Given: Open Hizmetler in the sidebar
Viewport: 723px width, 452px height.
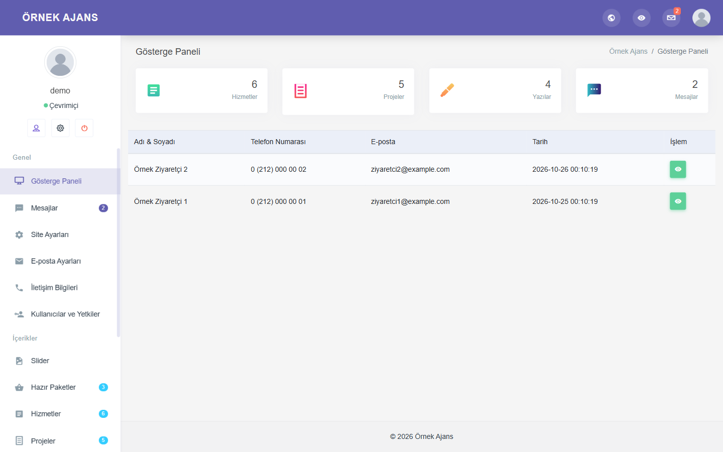Looking at the screenshot, I should pyautogui.click(x=60, y=414).
